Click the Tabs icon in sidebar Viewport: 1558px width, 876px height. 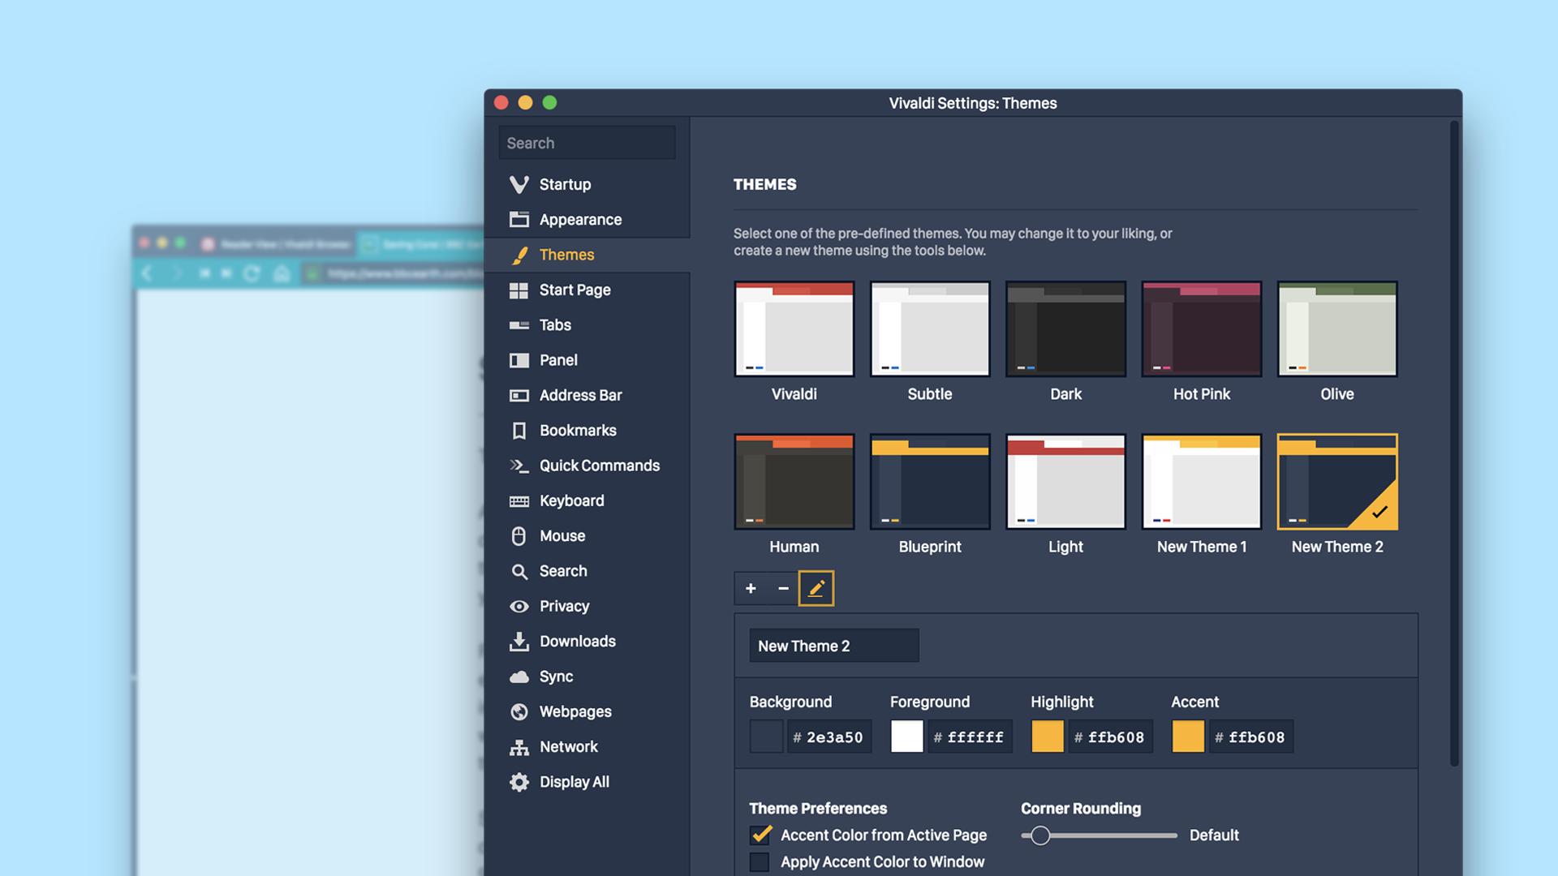tap(519, 324)
